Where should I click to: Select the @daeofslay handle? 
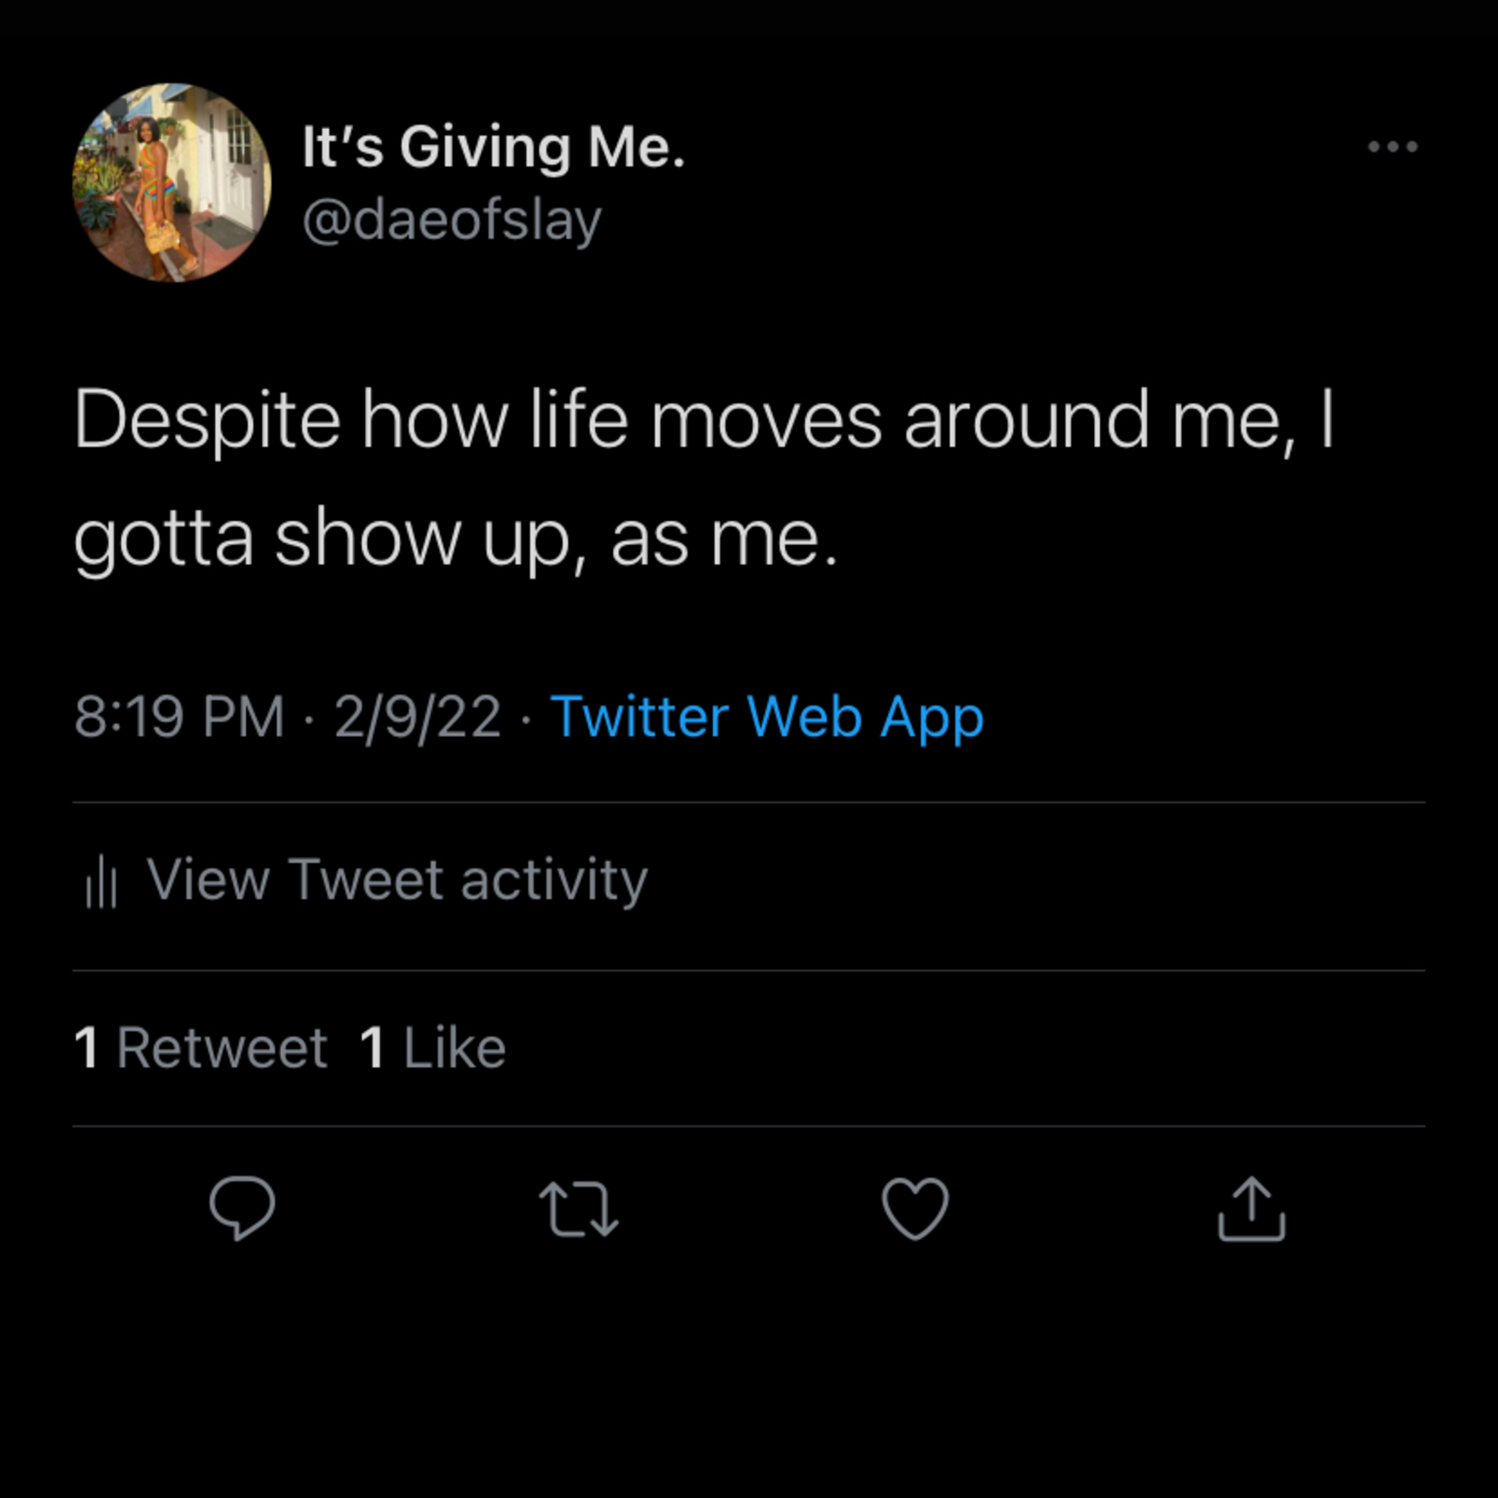(x=452, y=222)
